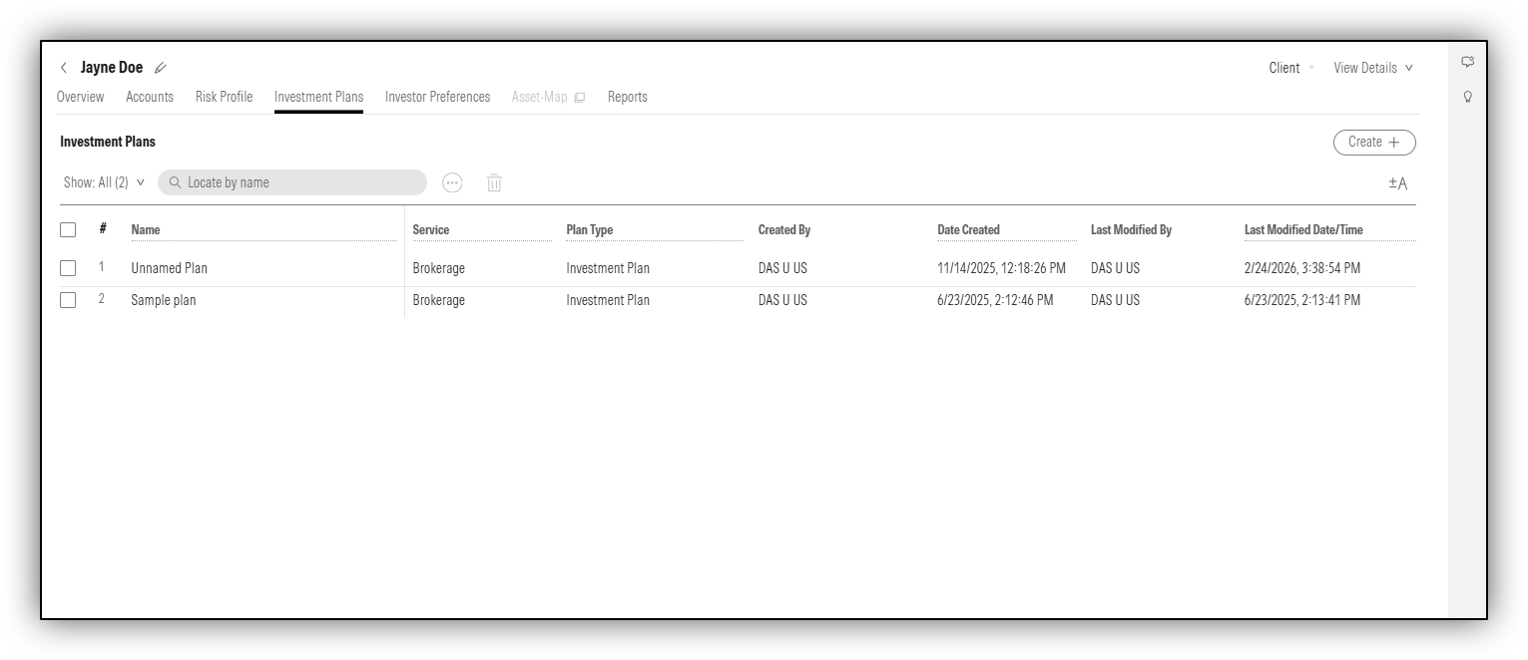Sort by the Date Created column header
The image size is (1528, 660).
(968, 229)
